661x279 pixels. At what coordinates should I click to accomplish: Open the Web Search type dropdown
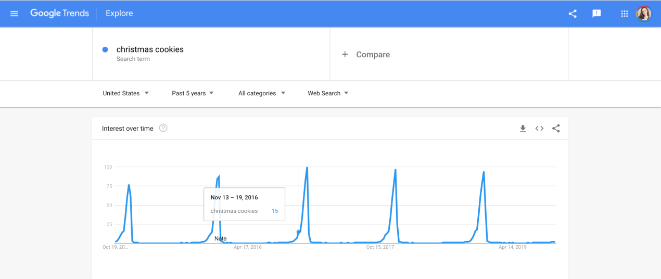[x=328, y=93]
